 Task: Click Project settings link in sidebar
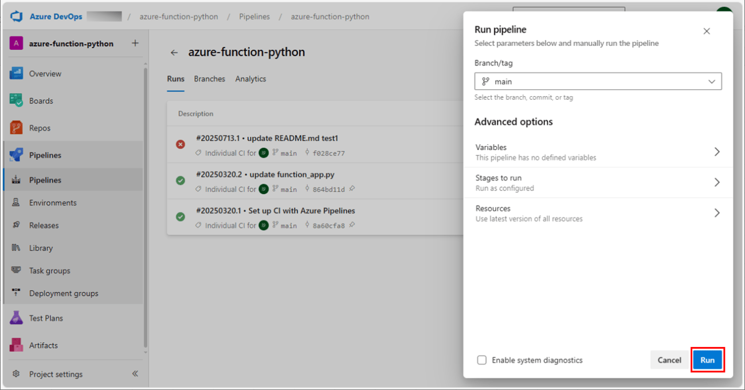pos(56,375)
